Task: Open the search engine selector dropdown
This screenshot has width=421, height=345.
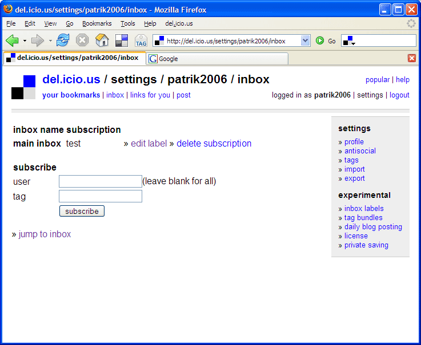Action: (x=349, y=40)
